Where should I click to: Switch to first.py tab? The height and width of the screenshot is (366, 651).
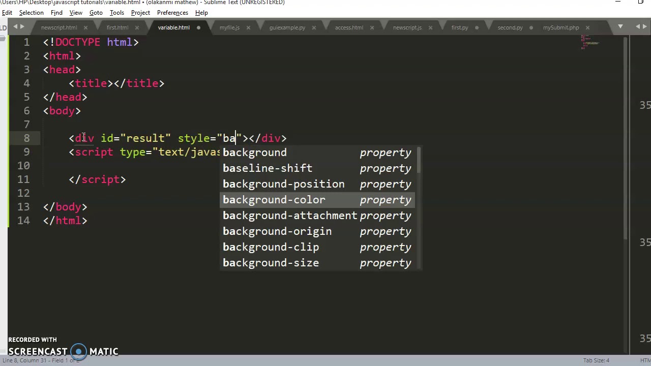click(460, 27)
